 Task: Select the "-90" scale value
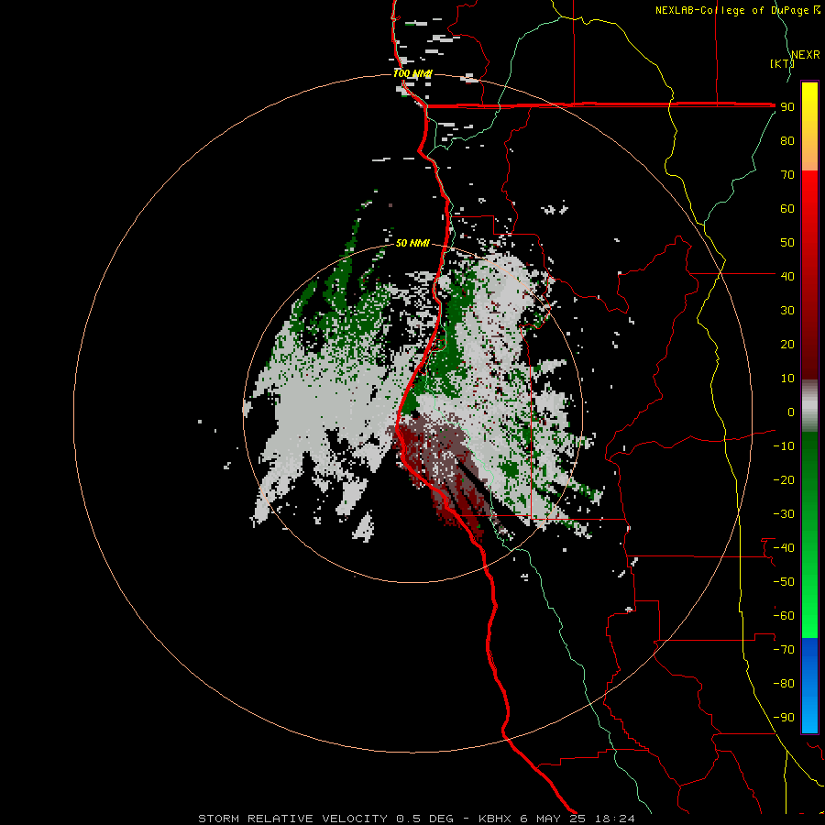[x=784, y=718]
